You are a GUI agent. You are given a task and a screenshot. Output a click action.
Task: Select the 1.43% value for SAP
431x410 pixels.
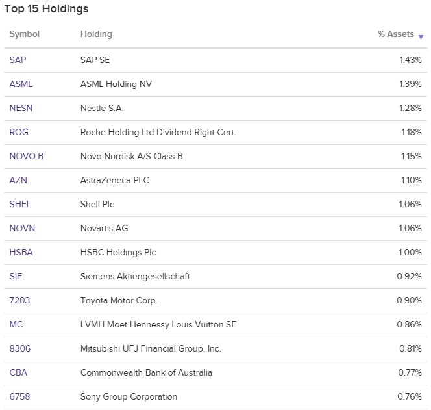click(410, 60)
